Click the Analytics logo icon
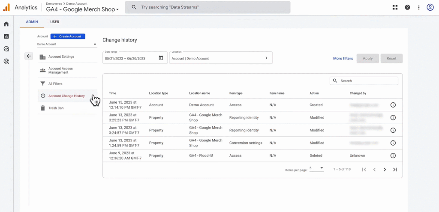Viewport: 439px width, 212px height. pos(6,8)
